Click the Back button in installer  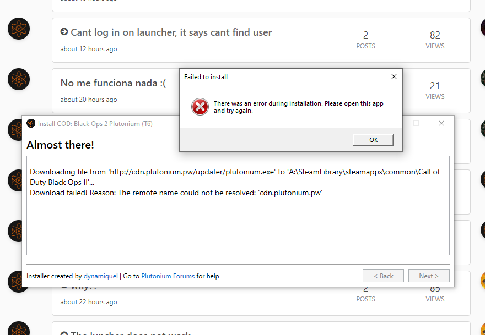383,276
